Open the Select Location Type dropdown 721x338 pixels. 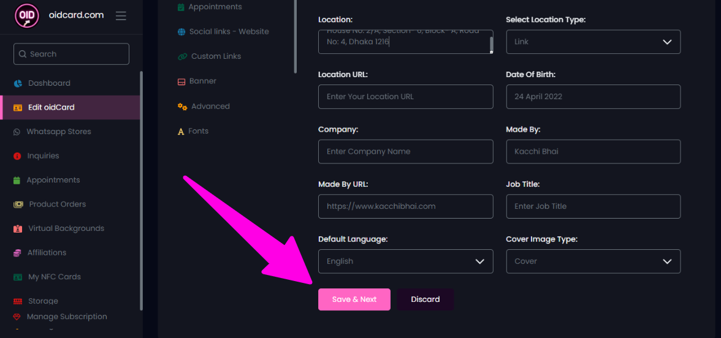(593, 42)
